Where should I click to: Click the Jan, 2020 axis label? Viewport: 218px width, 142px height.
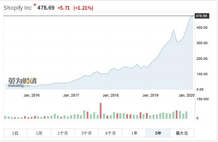tap(187, 96)
